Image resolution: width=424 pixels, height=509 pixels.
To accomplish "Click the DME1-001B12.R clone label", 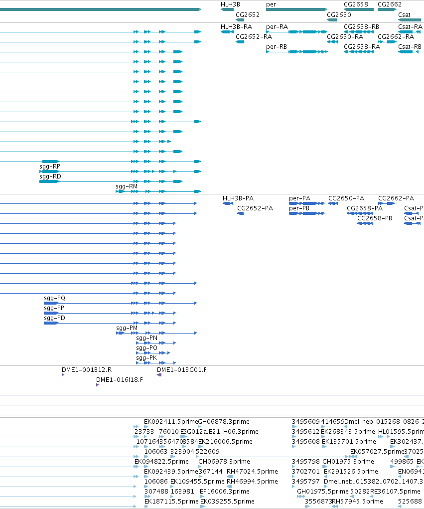I will click(87, 370).
